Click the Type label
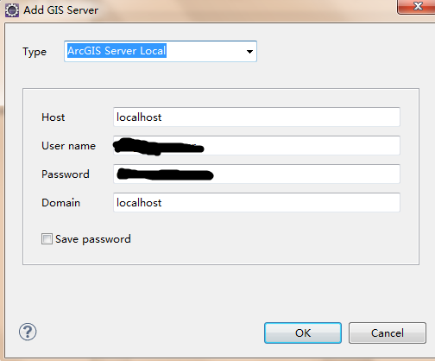435x361 pixels. point(35,52)
